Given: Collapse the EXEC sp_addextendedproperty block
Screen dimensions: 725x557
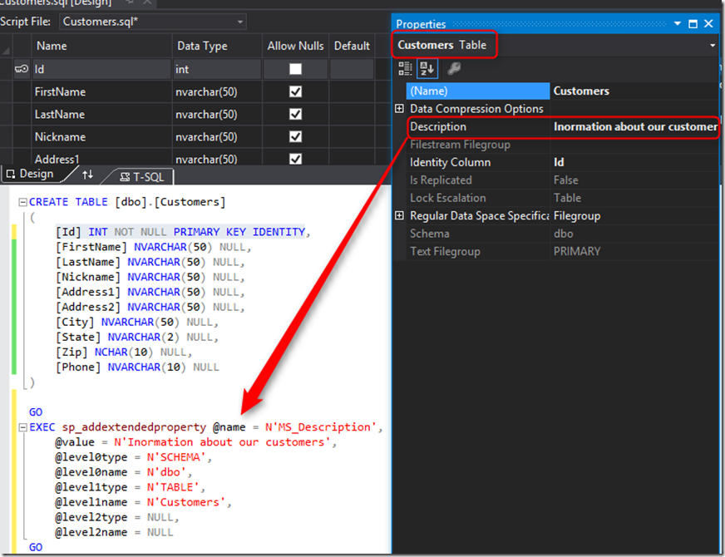Looking at the screenshot, I should [x=22, y=427].
